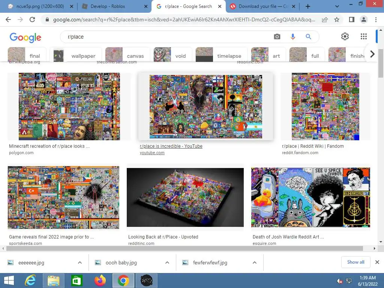
Task: Search by image with camera icon
Action: point(277,37)
